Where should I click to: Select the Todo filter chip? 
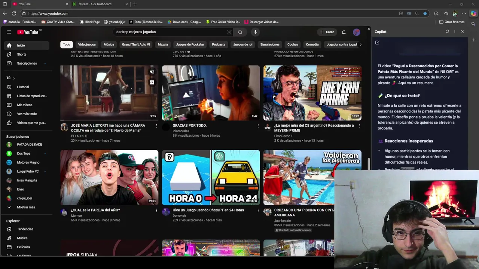tap(67, 44)
